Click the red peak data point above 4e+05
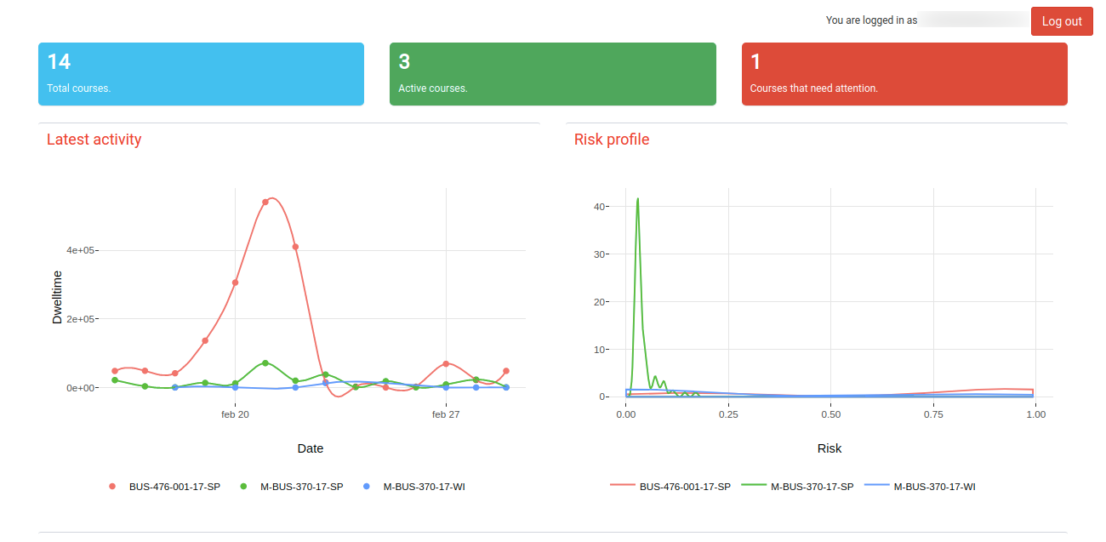 click(265, 202)
